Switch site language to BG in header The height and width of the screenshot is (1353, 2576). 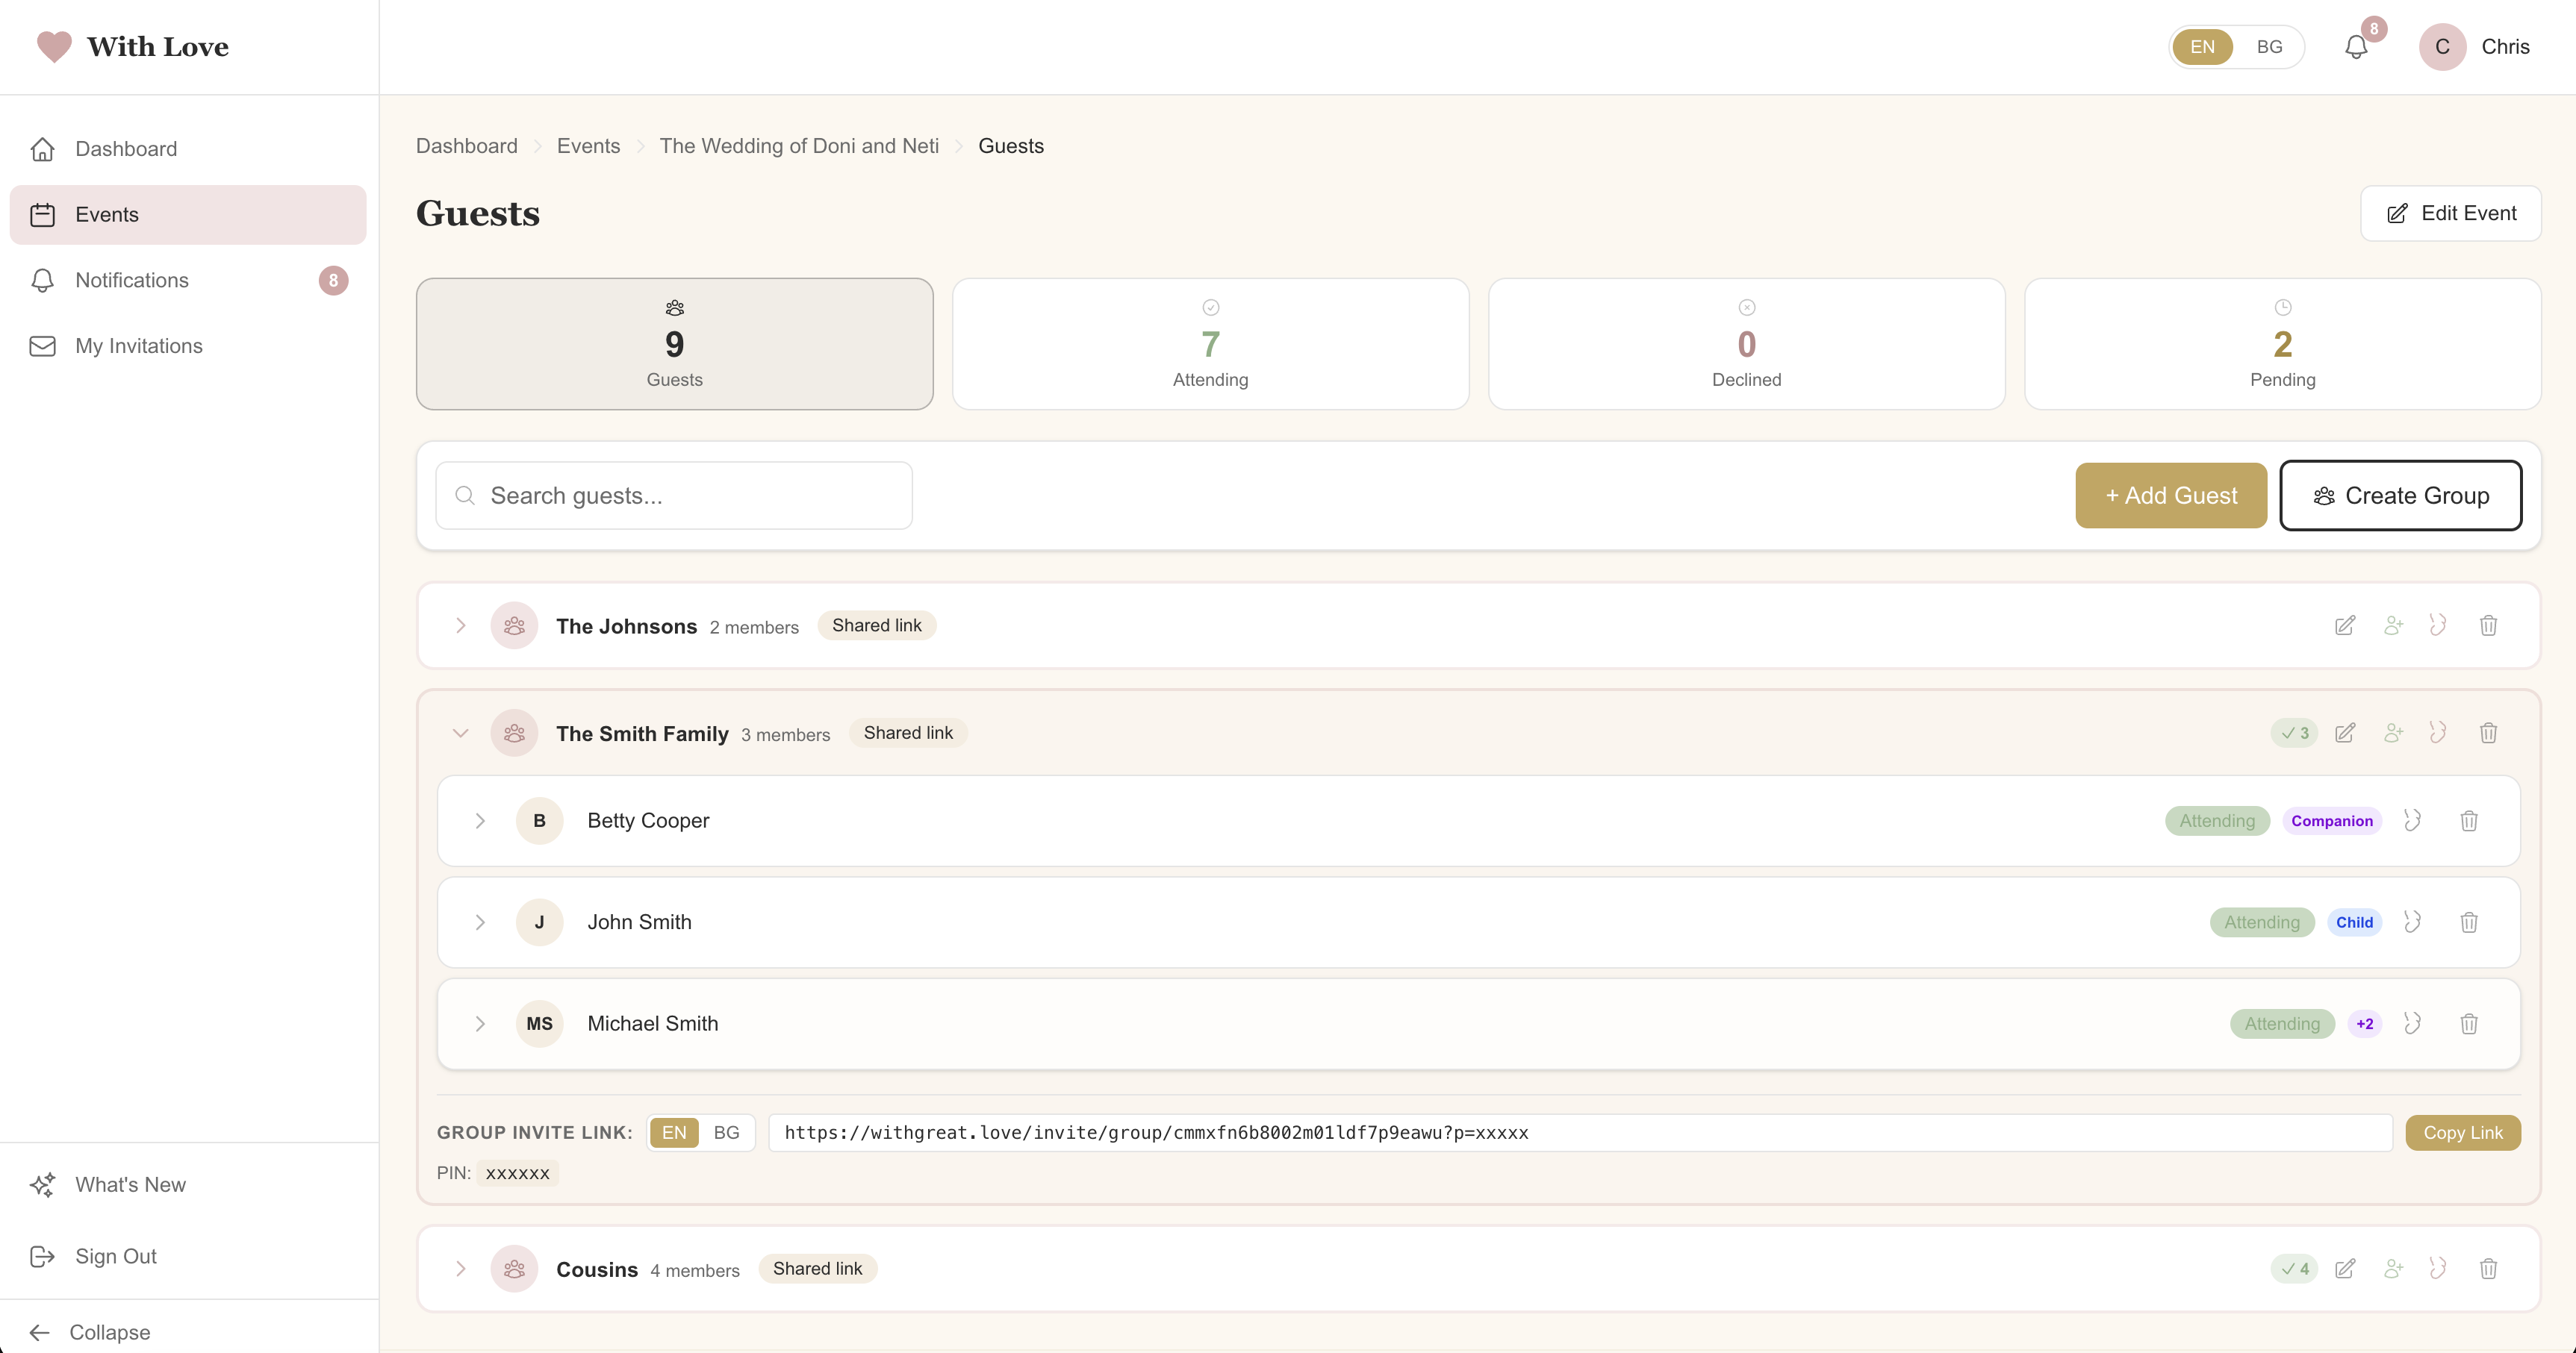point(2269,47)
